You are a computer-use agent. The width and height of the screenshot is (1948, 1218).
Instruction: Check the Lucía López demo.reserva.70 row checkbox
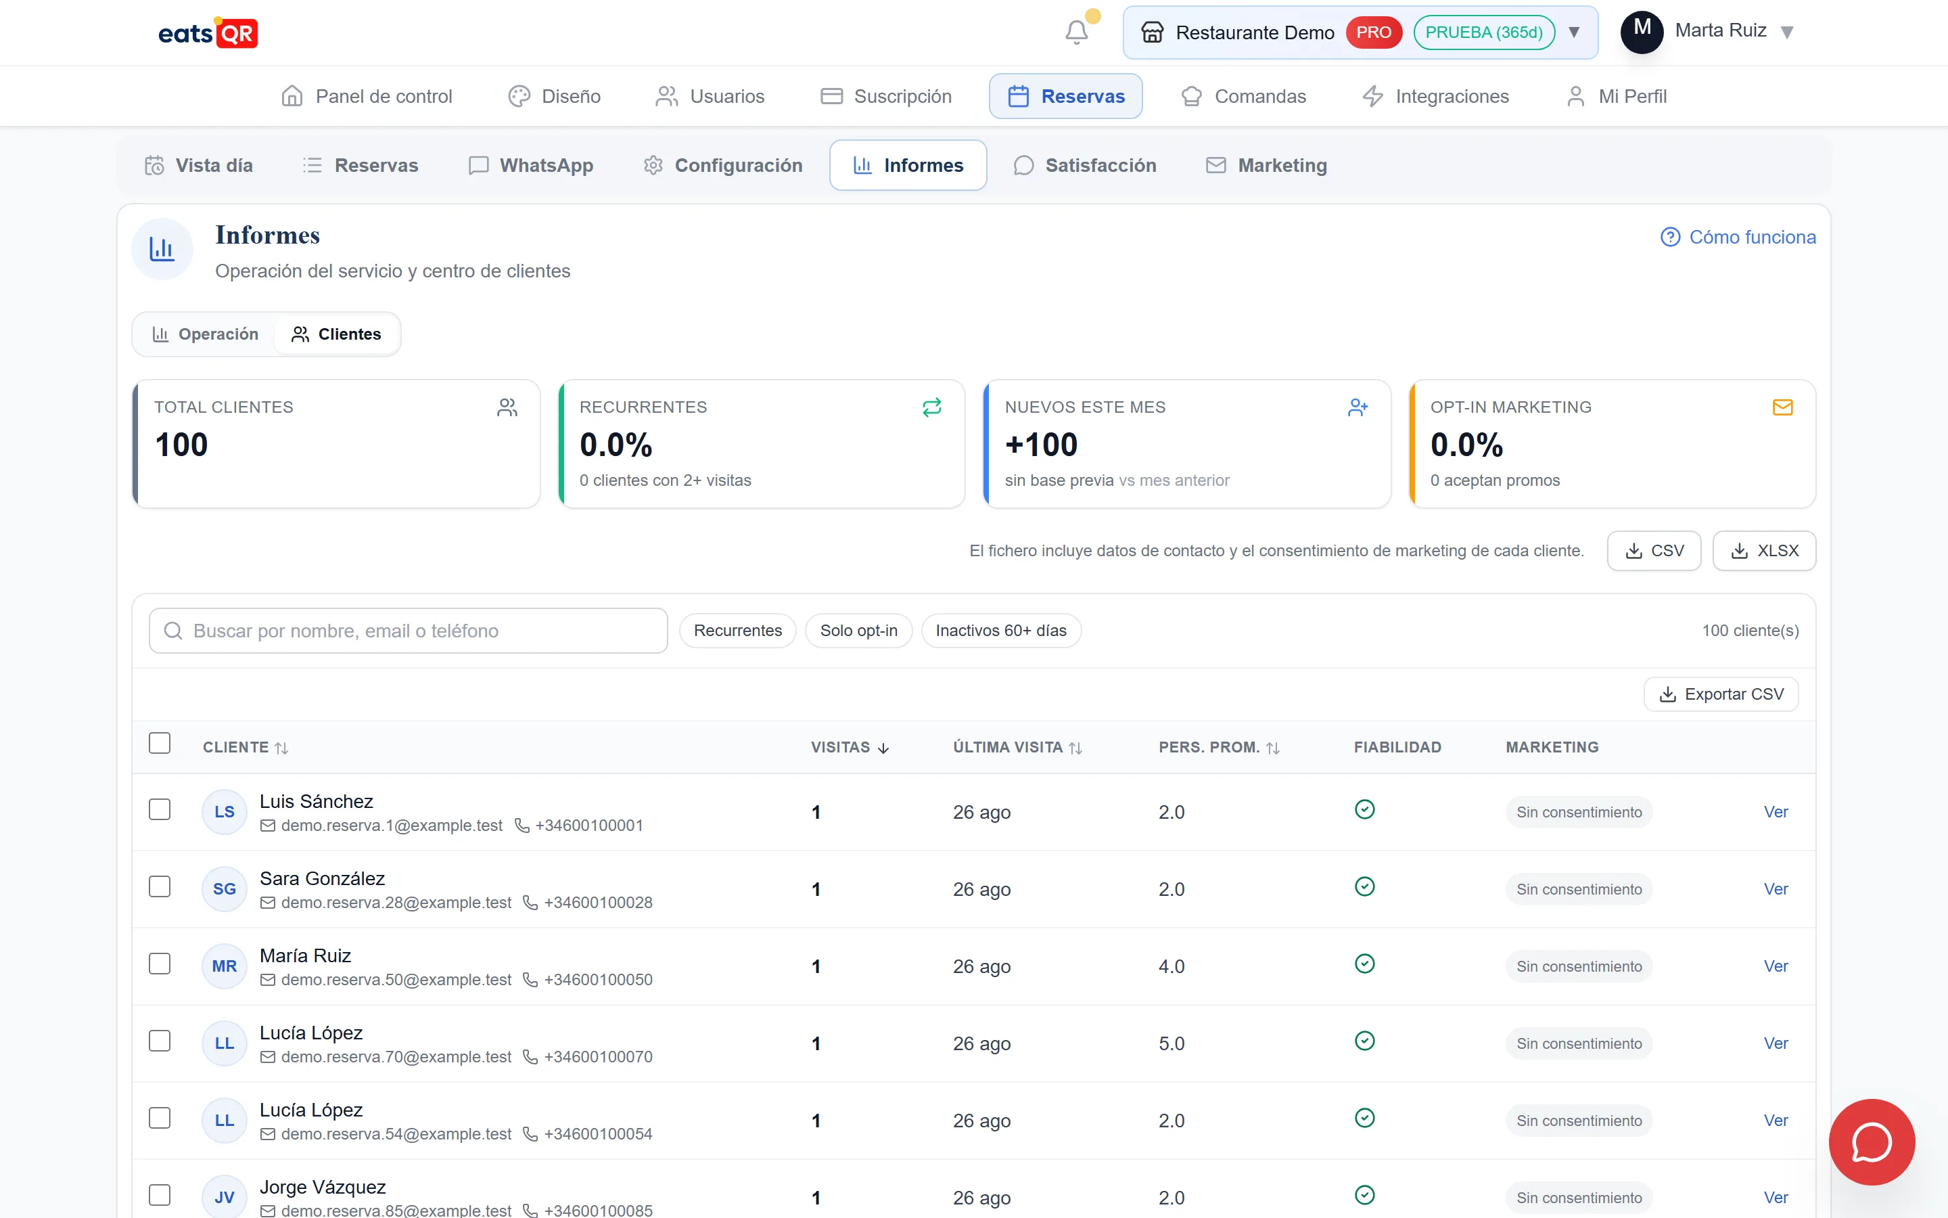coord(160,1041)
